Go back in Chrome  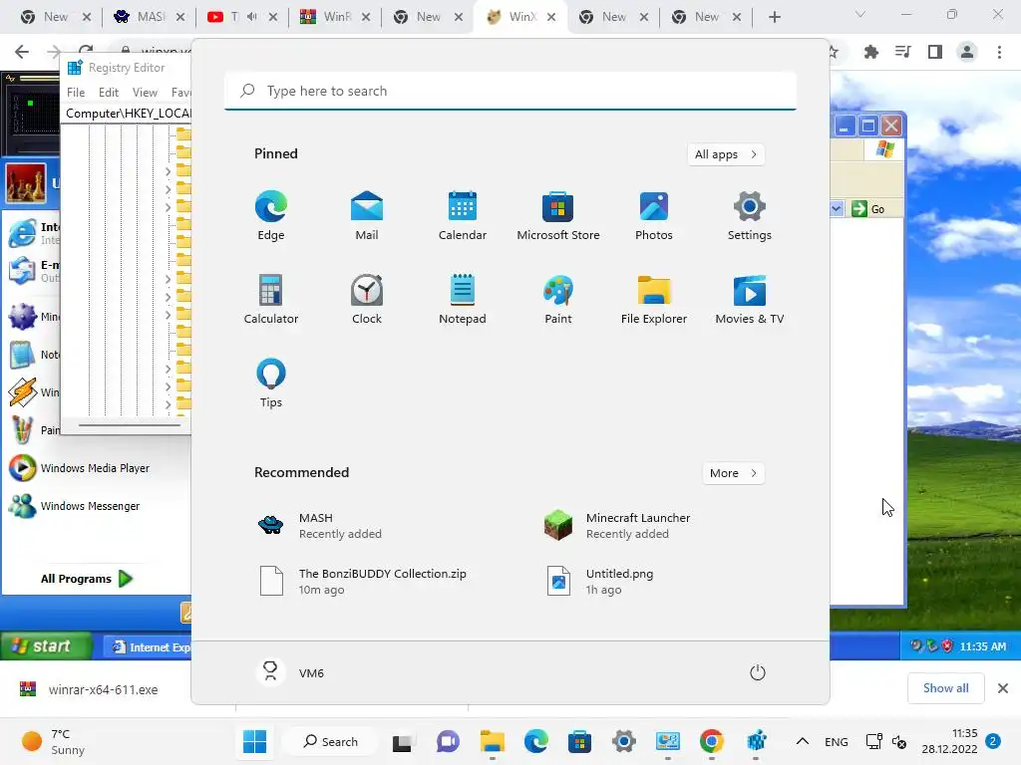coord(22,52)
